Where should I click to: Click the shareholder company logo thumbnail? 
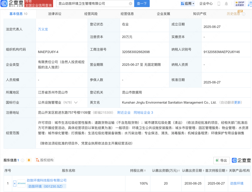[x=21, y=183]
